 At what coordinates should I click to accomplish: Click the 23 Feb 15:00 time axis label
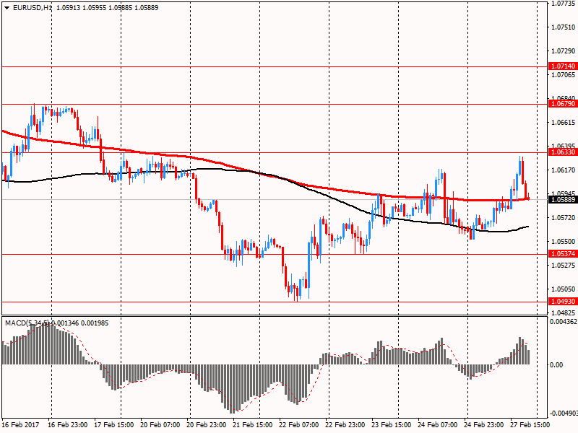tap(392, 425)
